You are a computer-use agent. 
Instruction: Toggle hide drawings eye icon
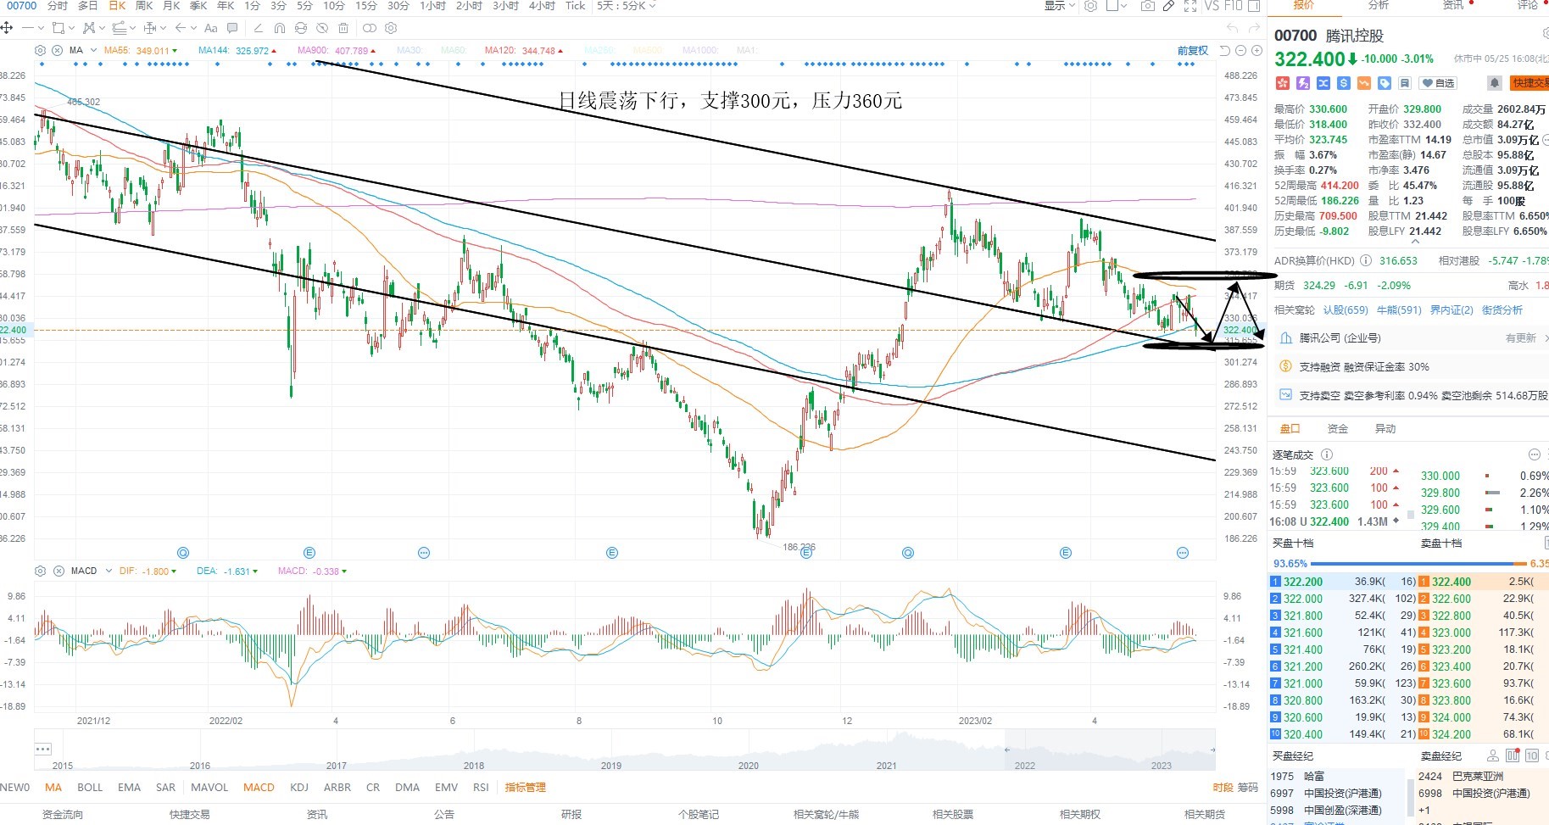click(322, 28)
